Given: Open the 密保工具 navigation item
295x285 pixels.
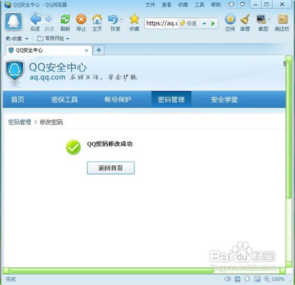Looking at the screenshot, I should click(64, 100).
